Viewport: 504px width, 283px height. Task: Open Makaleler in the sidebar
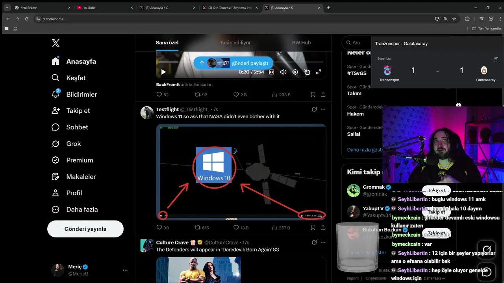[73, 177]
